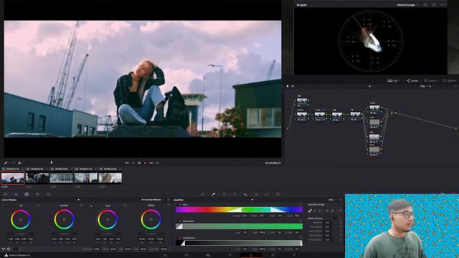The image size is (459, 258).
Task: Open the Color Match palette
Action: (x=16, y=194)
